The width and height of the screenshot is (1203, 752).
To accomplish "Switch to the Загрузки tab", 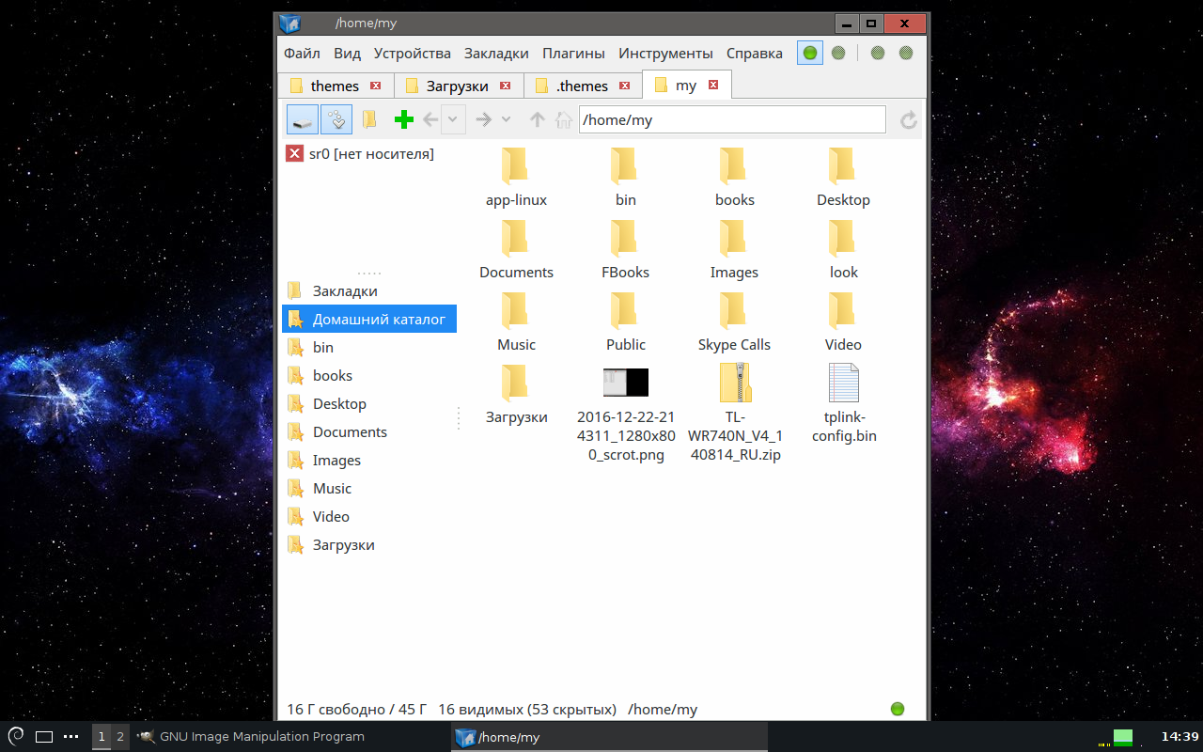I will (458, 86).
